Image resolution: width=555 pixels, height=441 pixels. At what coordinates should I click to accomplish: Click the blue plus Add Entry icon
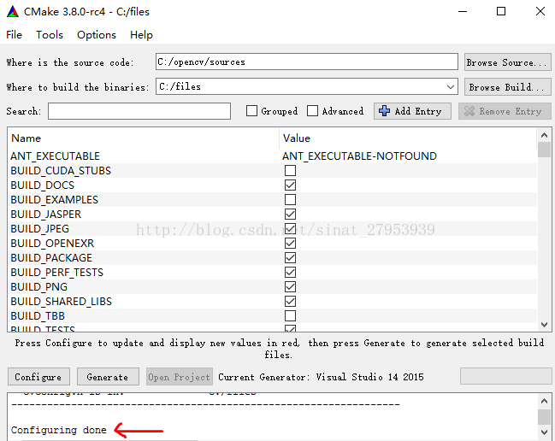(x=384, y=111)
